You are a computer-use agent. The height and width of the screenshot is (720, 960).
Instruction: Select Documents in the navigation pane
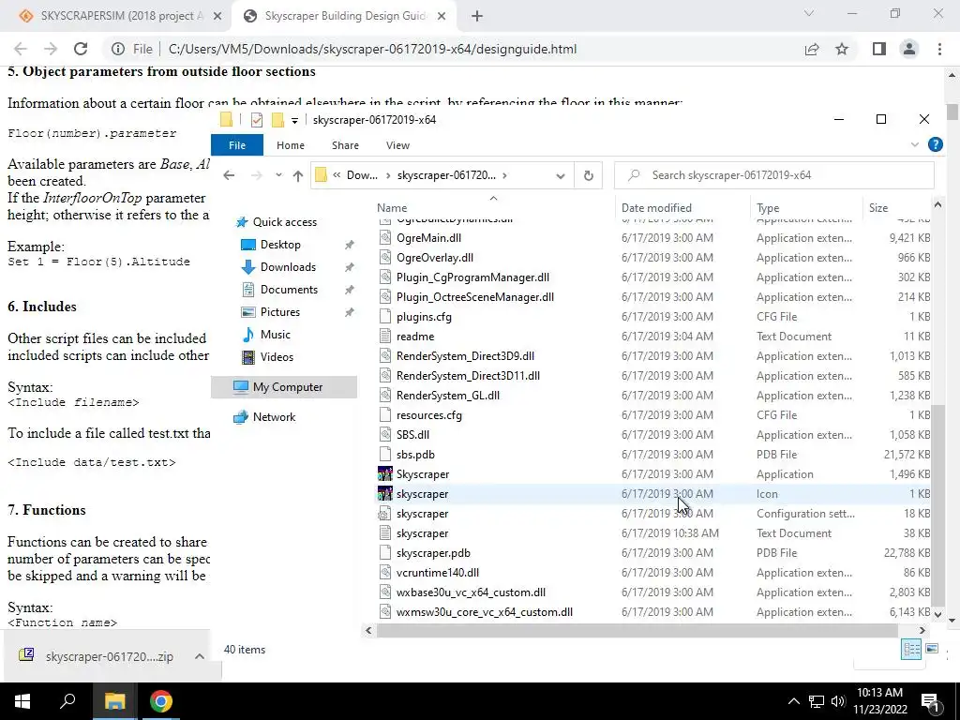click(x=289, y=290)
